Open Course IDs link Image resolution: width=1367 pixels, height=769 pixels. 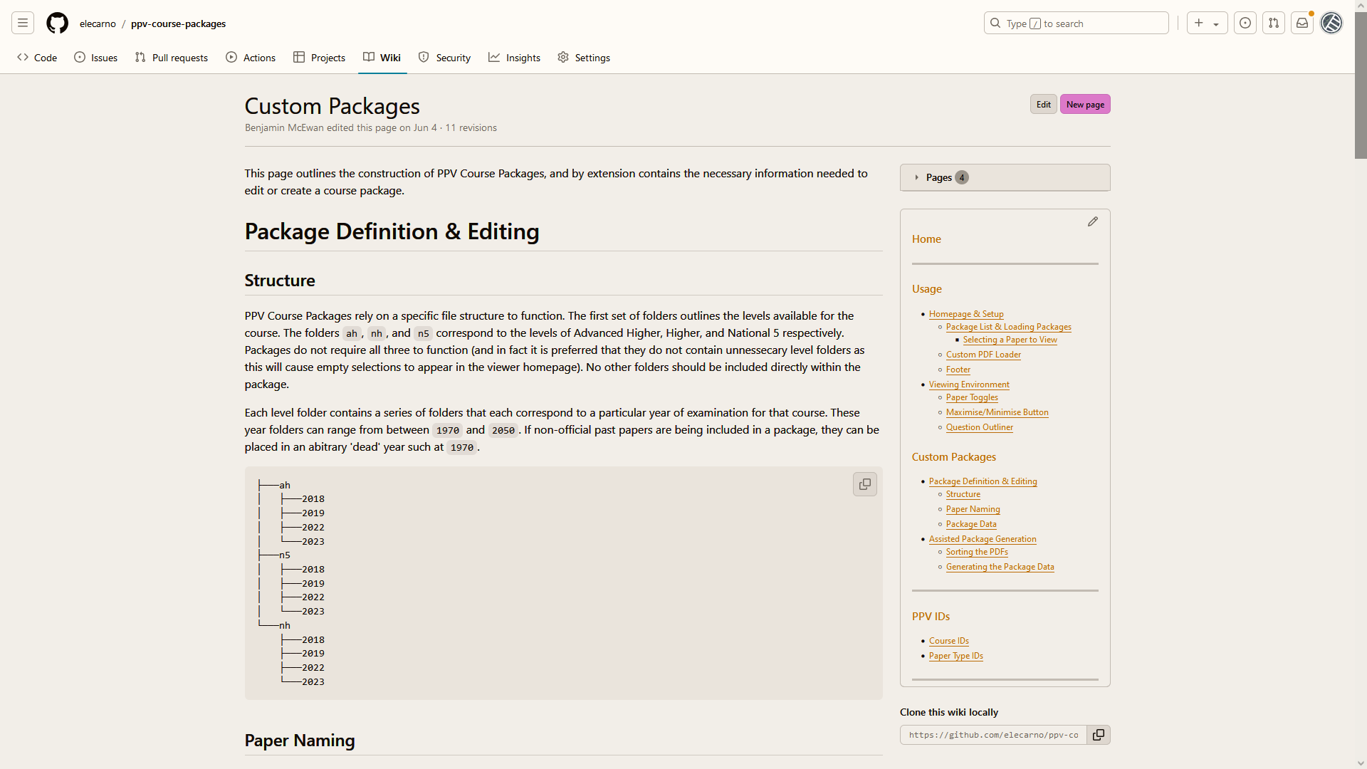(x=948, y=641)
